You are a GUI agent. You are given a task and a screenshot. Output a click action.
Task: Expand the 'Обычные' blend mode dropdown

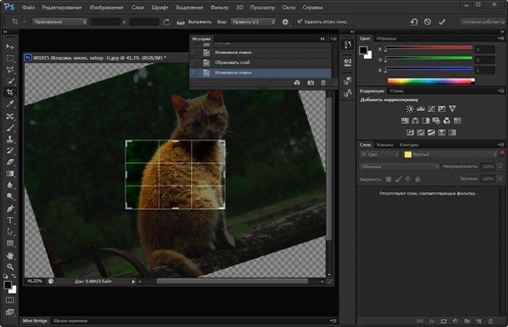point(400,167)
